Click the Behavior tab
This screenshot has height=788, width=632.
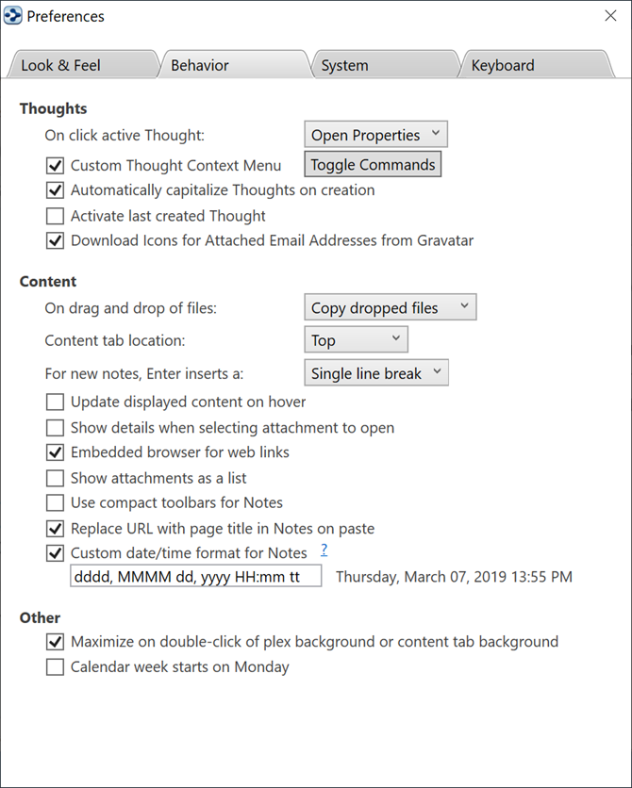200,65
